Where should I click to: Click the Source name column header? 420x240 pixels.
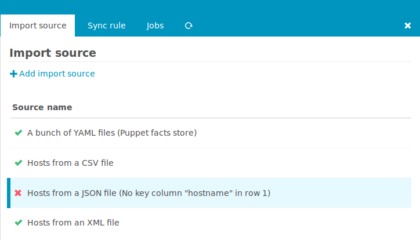42,107
